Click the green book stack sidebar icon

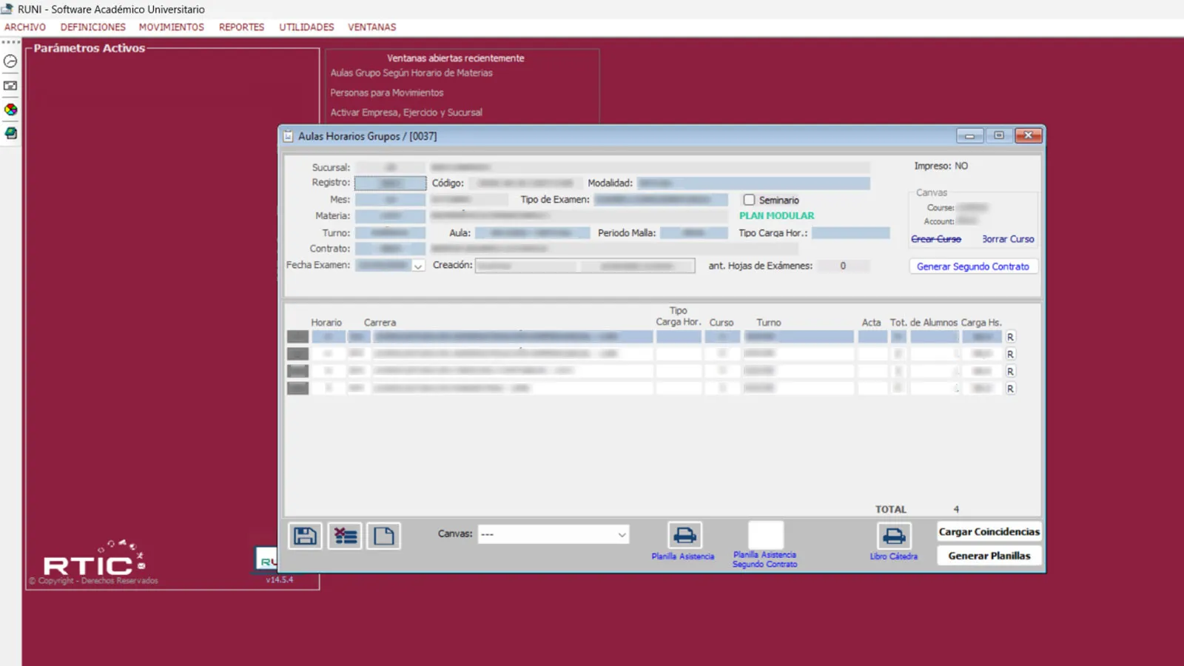10,133
